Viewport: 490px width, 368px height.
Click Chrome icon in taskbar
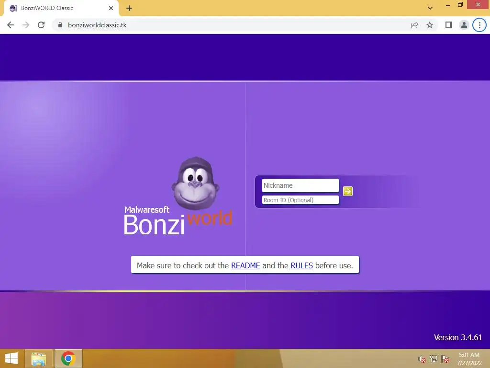(68, 358)
